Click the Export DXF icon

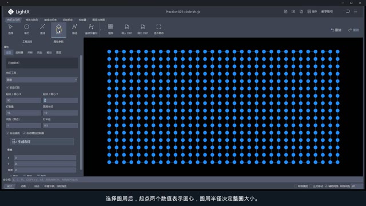coord(142,27)
